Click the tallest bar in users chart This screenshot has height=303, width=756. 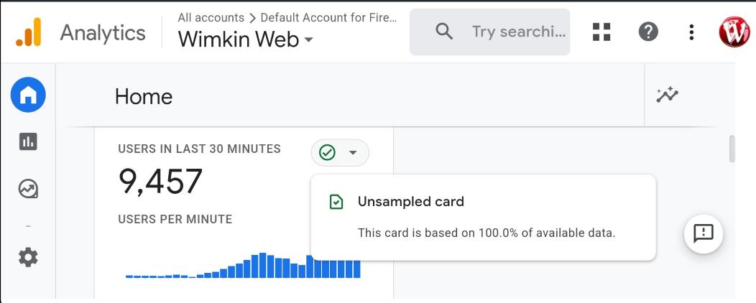(x=263, y=265)
